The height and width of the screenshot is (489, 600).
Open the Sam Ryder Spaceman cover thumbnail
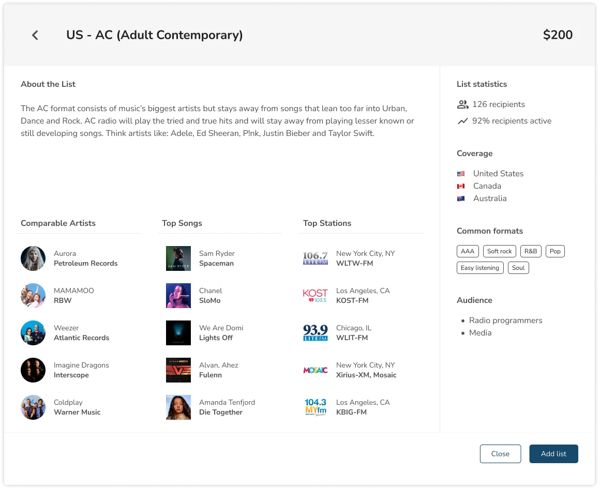[178, 258]
